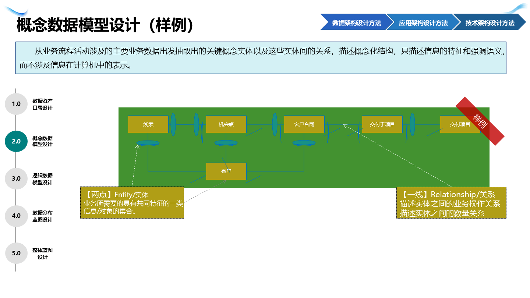Screen dimensions: 530x298
Task: Click the 整体蓝图设计 step label
Action: pyautogui.click(x=42, y=253)
